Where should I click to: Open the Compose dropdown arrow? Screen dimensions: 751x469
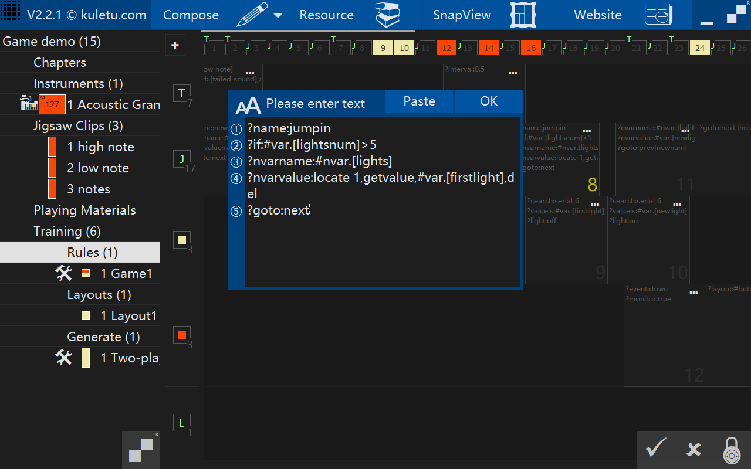pos(278,16)
